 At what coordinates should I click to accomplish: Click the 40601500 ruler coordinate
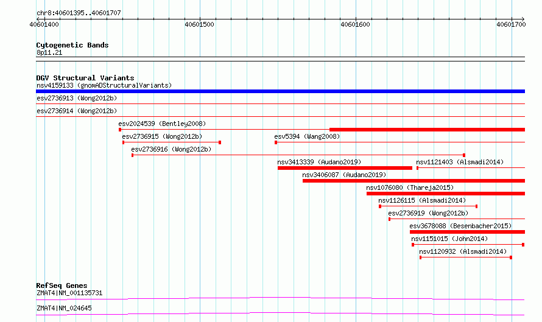(x=200, y=24)
